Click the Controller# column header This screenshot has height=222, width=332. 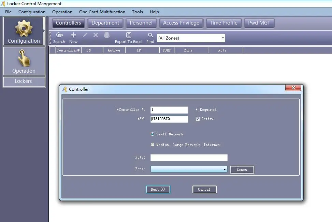(x=68, y=50)
